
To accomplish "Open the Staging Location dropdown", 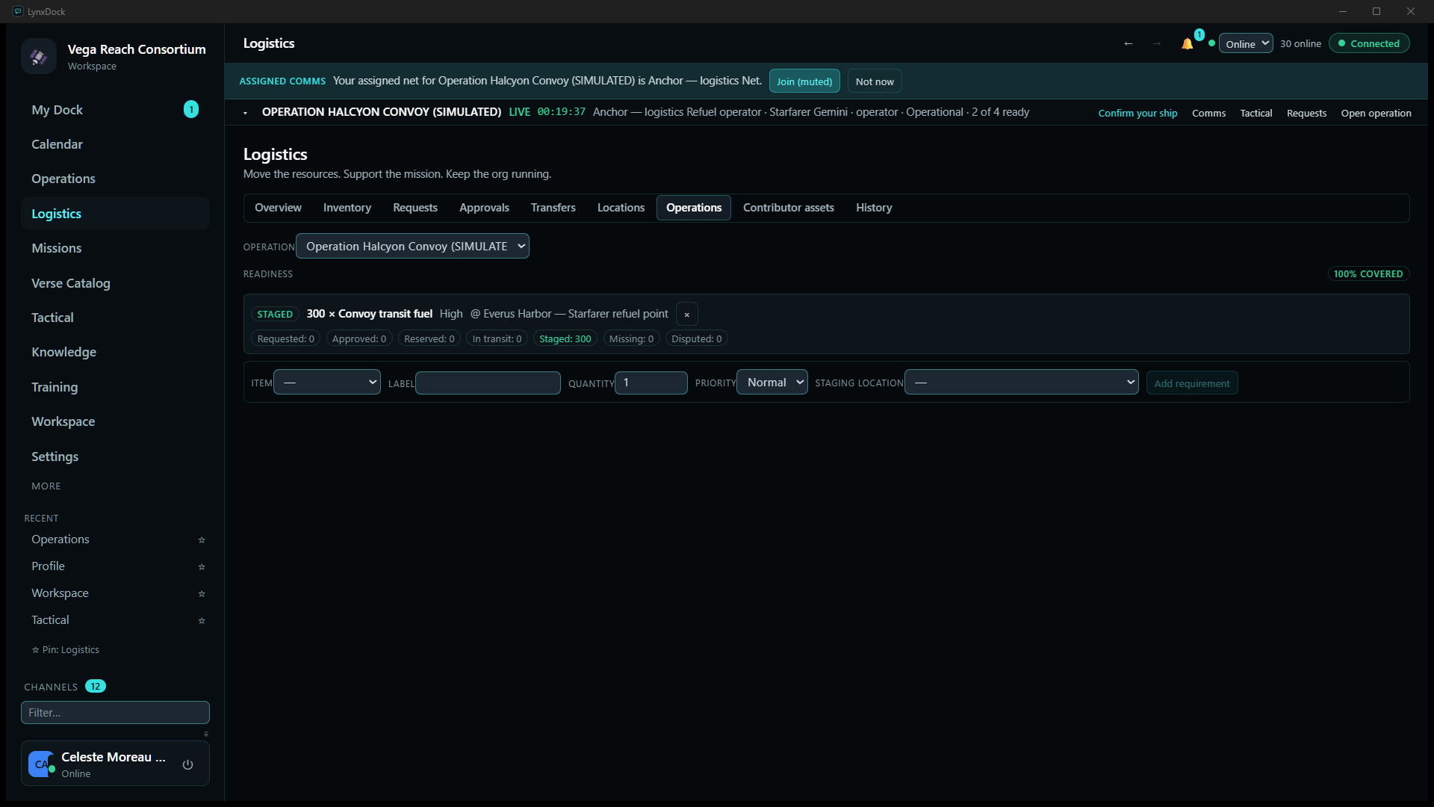I will click(1021, 383).
